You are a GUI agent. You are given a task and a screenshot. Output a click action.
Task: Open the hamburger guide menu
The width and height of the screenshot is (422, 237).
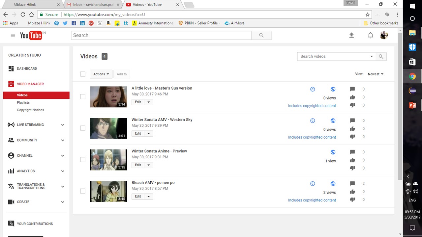[13, 36]
